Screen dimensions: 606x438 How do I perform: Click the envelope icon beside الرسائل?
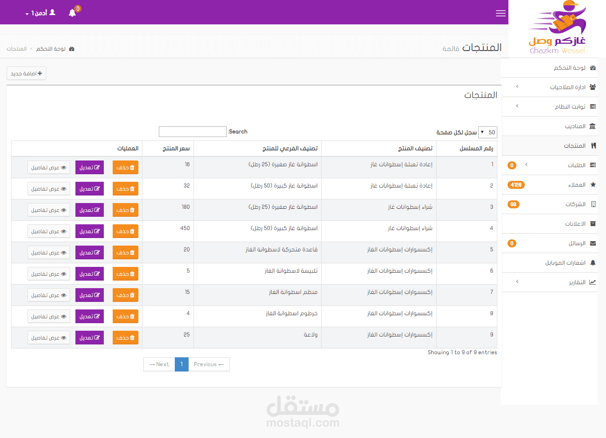(593, 243)
